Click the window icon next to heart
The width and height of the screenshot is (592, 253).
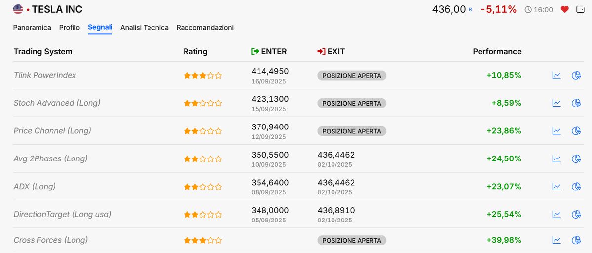[580, 9]
